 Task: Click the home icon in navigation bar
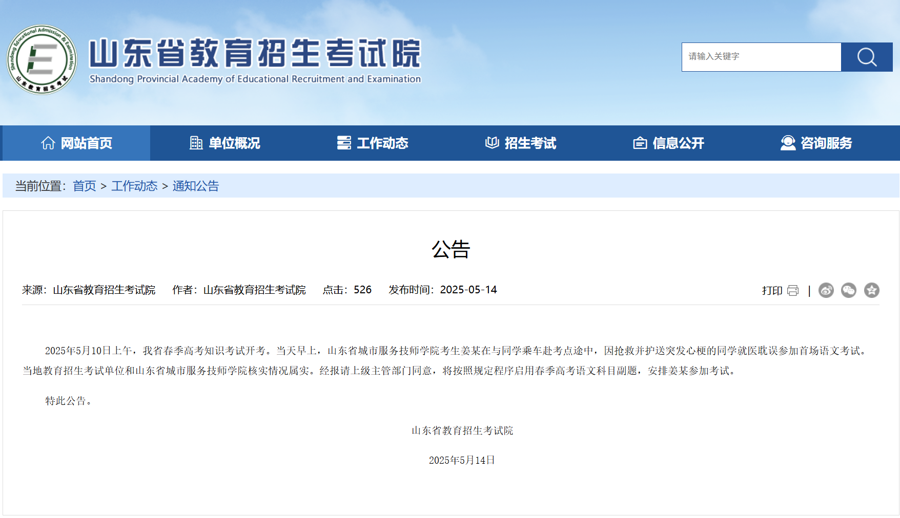tap(48, 143)
